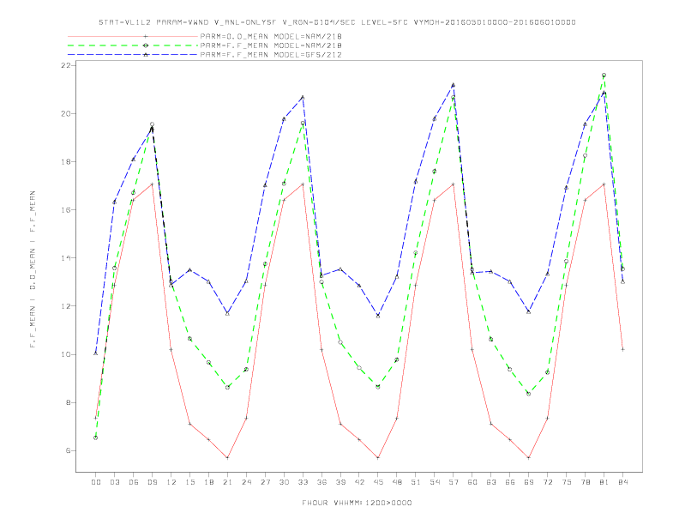
Task: Click the chart title line beginning STAT=VL1L2
Action: [337, 22]
